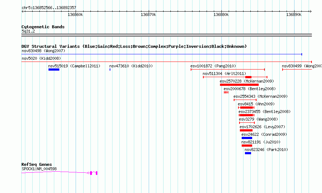Screen dimensions: 322x193
Task: Click the esv2570228 thick red bar
Action: (x=239, y=85)
